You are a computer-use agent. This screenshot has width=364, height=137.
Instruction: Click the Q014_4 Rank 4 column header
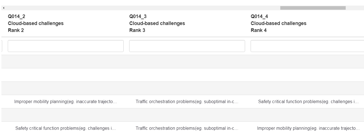(x=279, y=23)
